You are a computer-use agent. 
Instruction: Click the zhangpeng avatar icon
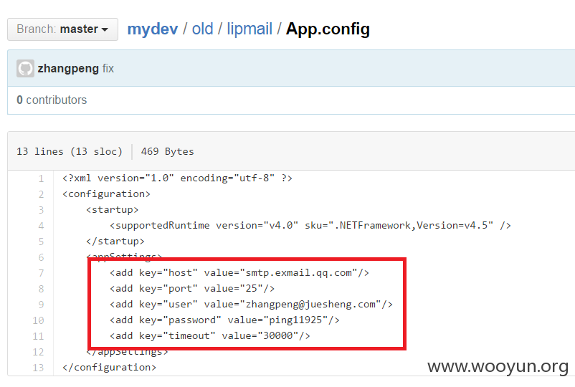point(25,69)
